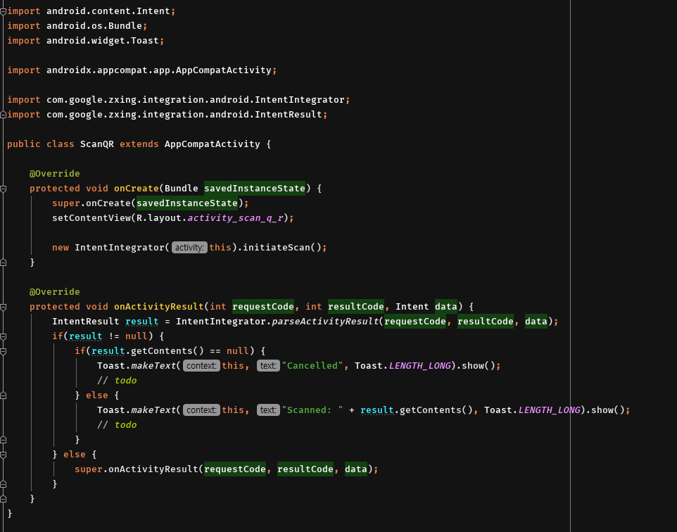Screen dimensions: 677x532
Task: Click IntentIntegrator at end of zxing import line
Action: (x=300, y=100)
